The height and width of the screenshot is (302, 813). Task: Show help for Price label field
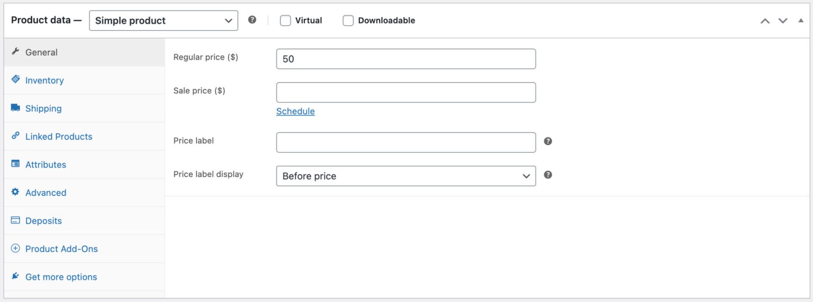548,141
